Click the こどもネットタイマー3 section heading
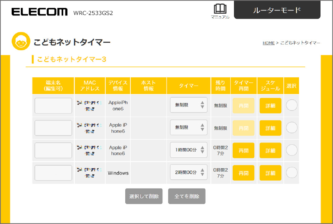The image size is (333, 224). click(x=72, y=59)
